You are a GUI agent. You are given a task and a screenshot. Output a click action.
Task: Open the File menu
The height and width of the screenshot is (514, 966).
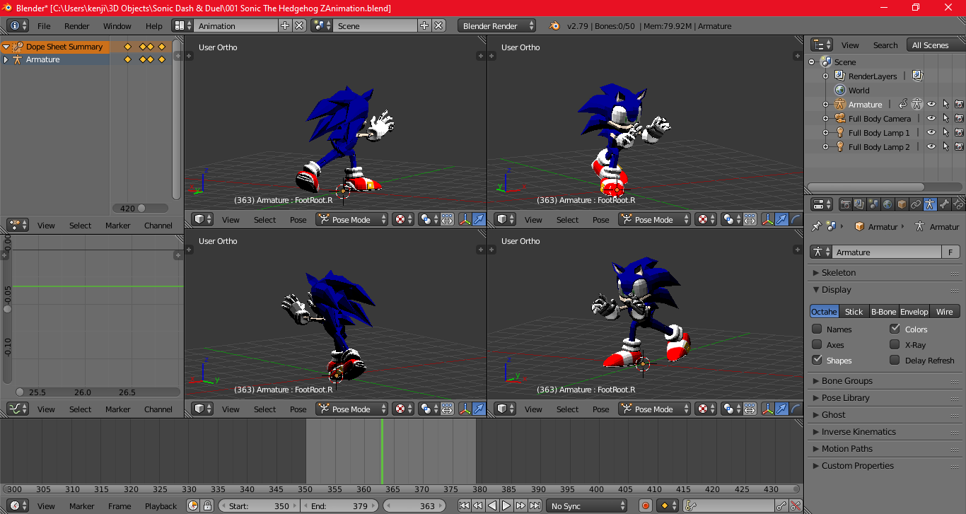[x=44, y=26]
